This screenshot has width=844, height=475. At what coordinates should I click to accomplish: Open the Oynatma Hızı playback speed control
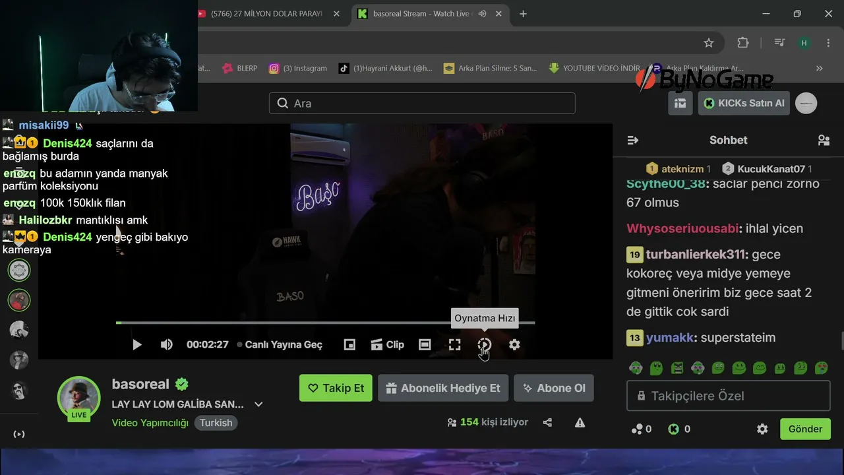pyautogui.click(x=485, y=344)
